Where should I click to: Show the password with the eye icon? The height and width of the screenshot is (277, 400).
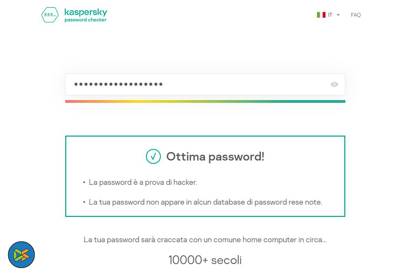point(334,84)
